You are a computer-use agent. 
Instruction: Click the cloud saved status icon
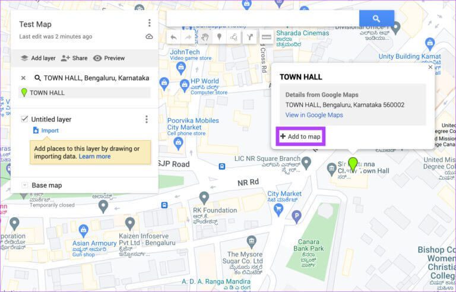pyautogui.click(x=149, y=37)
